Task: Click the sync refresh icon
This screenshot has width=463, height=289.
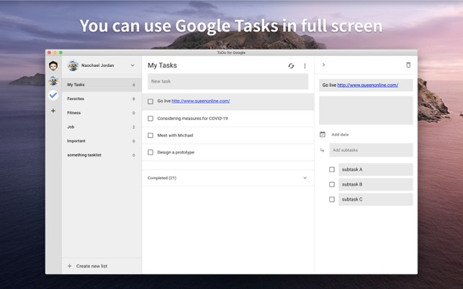Action: click(291, 66)
